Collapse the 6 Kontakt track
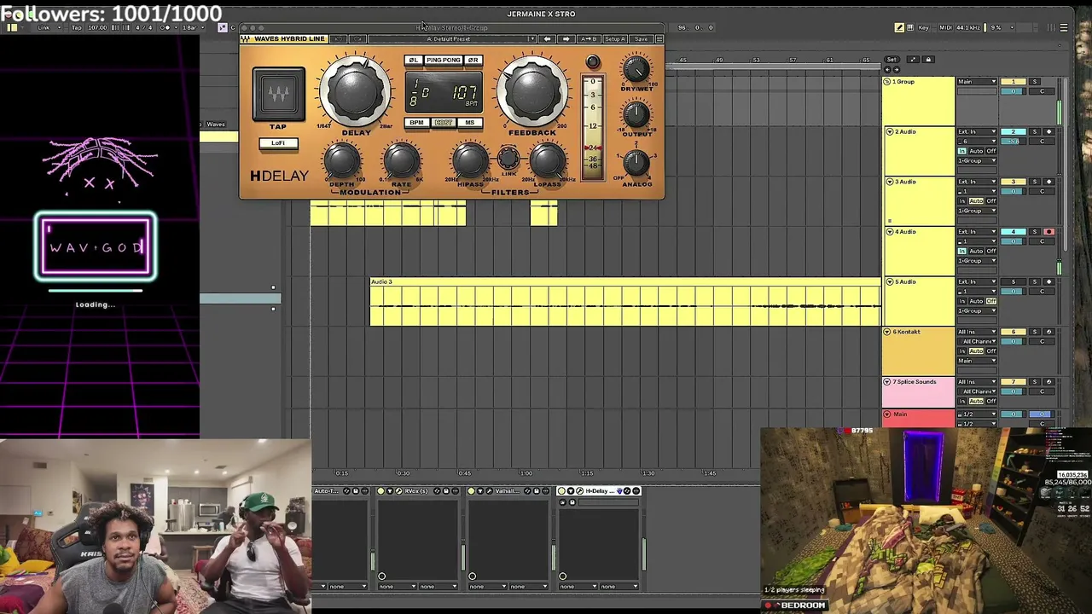The width and height of the screenshot is (1092, 614). click(x=887, y=332)
